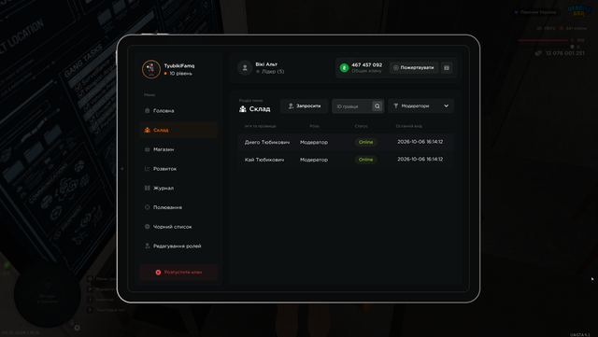
Task: Open the history icon beside Пожертвувати
Action: click(447, 68)
